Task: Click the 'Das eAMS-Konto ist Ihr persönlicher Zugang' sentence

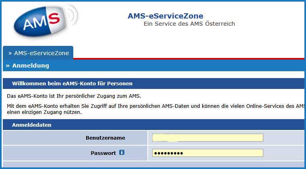Action: 74,96
